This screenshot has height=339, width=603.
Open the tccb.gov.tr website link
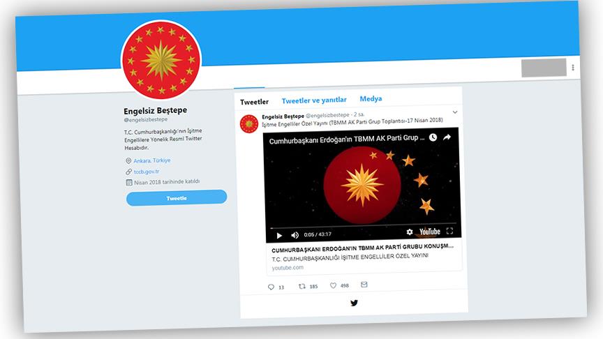pyautogui.click(x=147, y=172)
